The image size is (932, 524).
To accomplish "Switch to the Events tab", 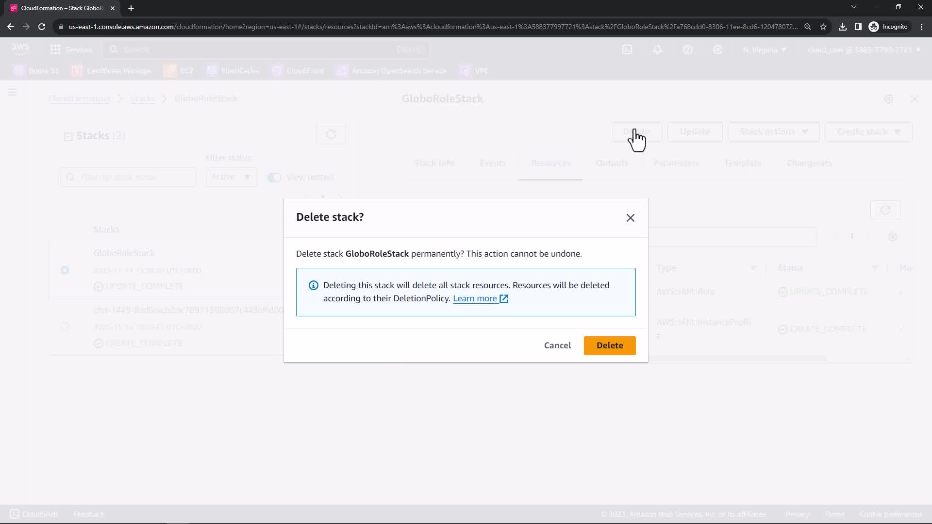I will point(492,163).
